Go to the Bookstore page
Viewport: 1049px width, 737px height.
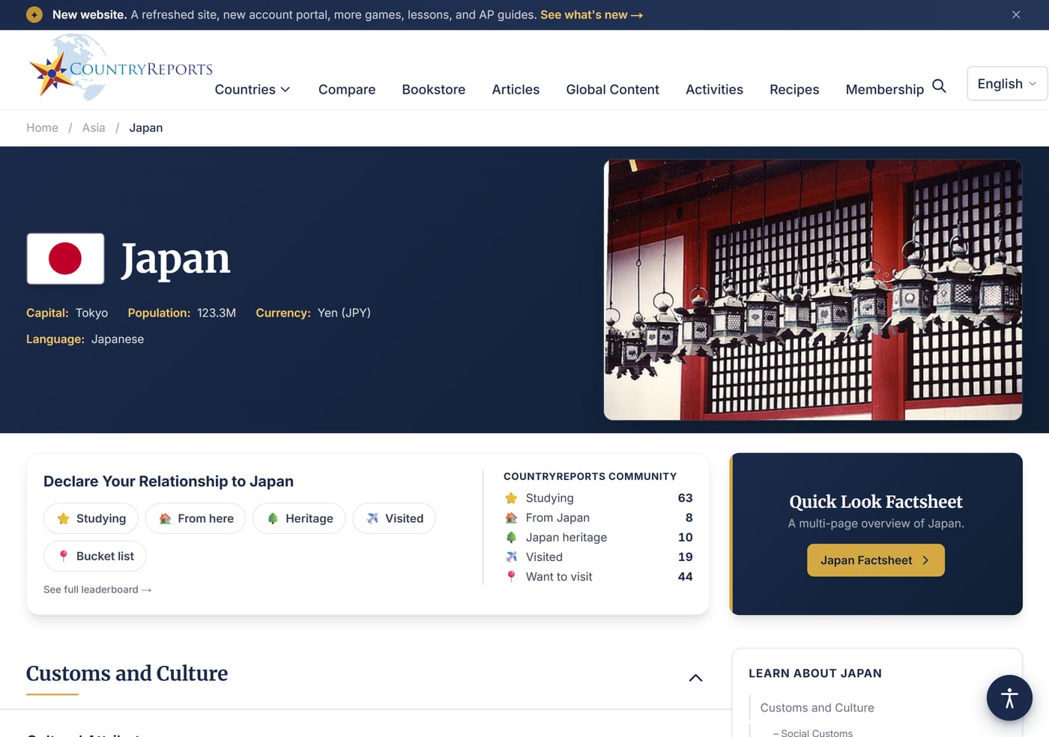point(434,89)
